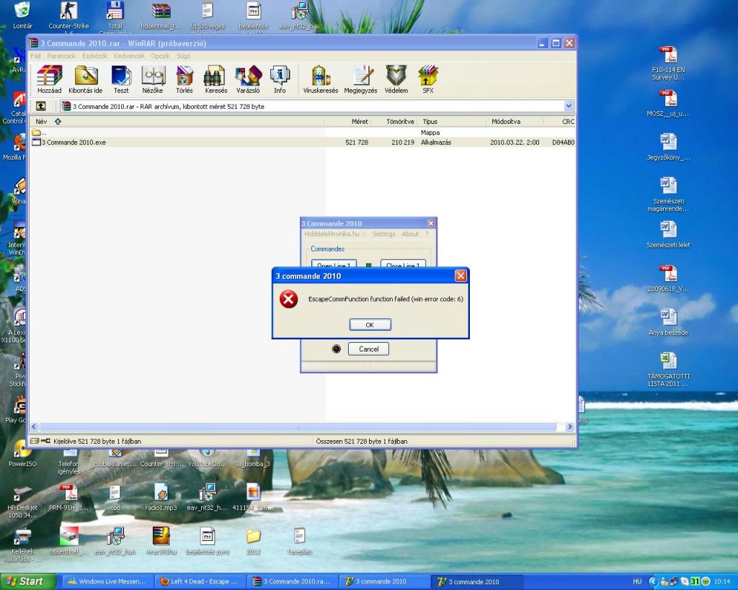Viewport: 738px width, 590px height.
Task: Start Víruskeresés virus scan
Action: (x=321, y=79)
